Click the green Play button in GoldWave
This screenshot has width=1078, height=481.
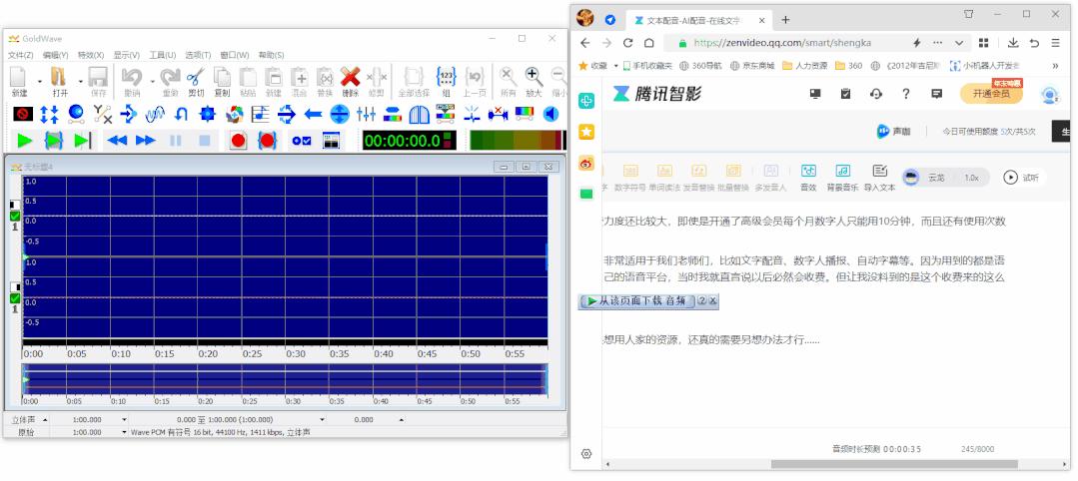click(x=25, y=141)
